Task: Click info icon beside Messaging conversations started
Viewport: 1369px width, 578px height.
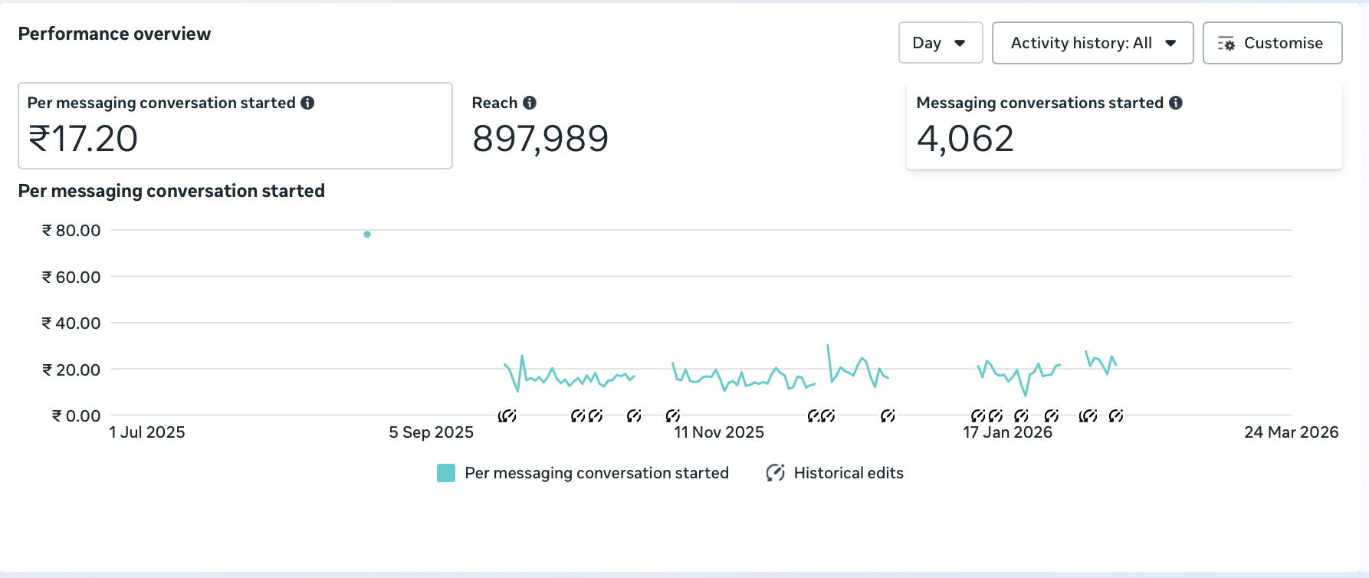Action: click(x=1176, y=103)
